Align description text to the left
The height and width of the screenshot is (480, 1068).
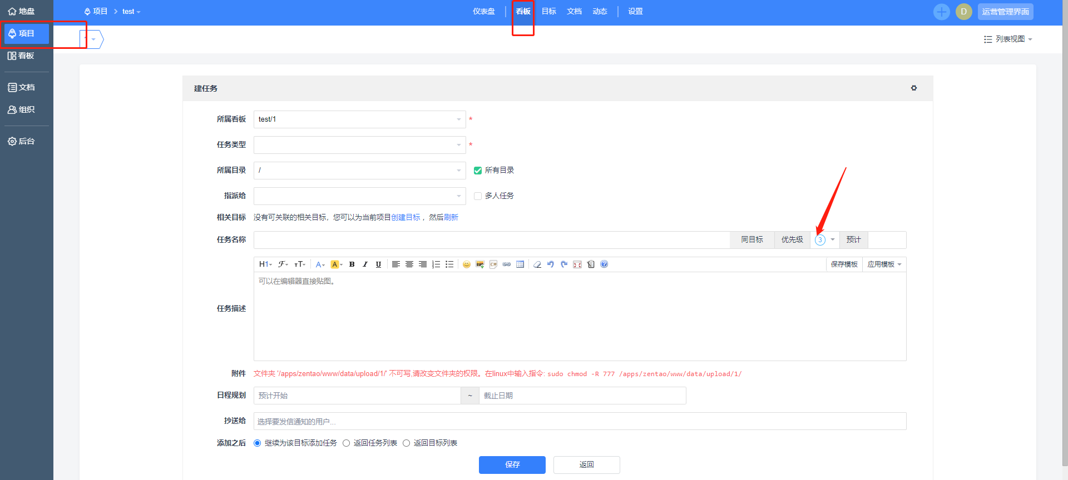395,264
